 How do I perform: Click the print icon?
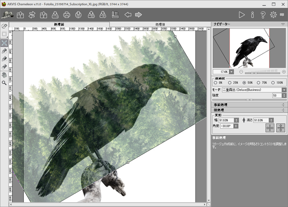67,15
